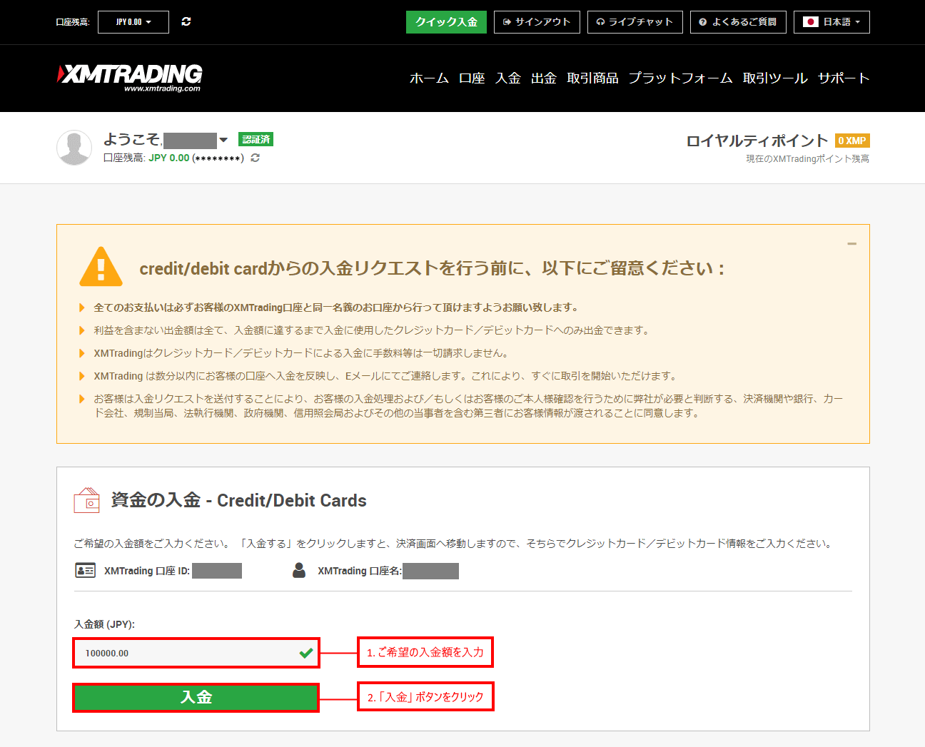
Task: Click the user profile avatar
Action: tap(74, 148)
